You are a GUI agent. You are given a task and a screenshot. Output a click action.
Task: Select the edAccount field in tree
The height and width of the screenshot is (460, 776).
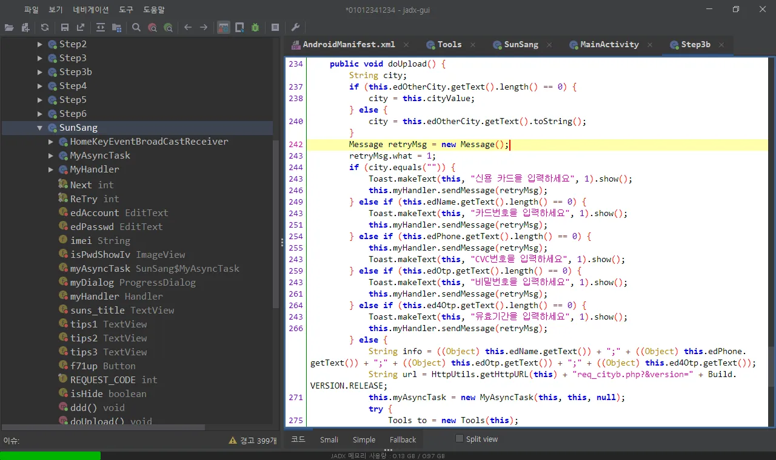click(113, 212)
